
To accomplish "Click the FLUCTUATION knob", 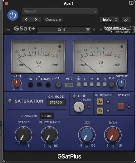I will [49, 135].
